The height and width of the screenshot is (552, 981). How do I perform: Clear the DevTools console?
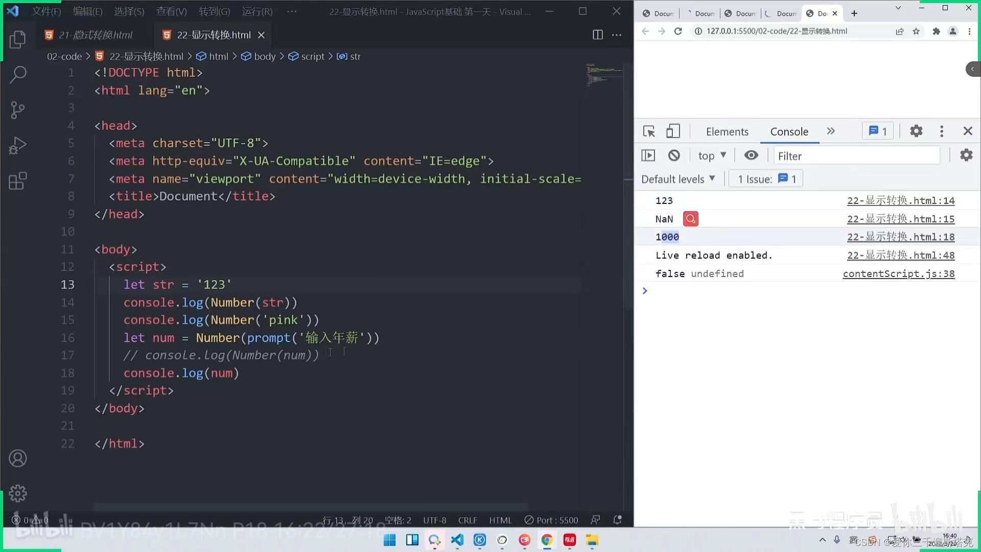tap(674, 155)
